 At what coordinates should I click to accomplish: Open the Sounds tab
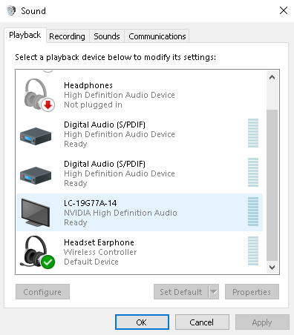click(107, 36)
